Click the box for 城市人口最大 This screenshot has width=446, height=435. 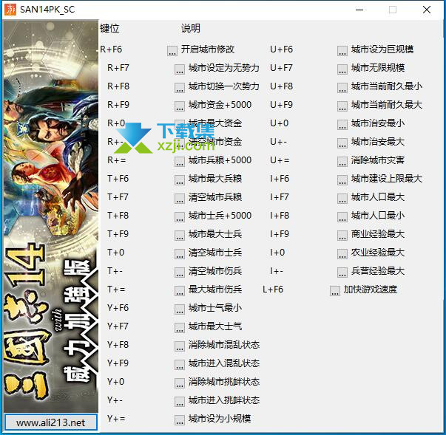(342, 198)
